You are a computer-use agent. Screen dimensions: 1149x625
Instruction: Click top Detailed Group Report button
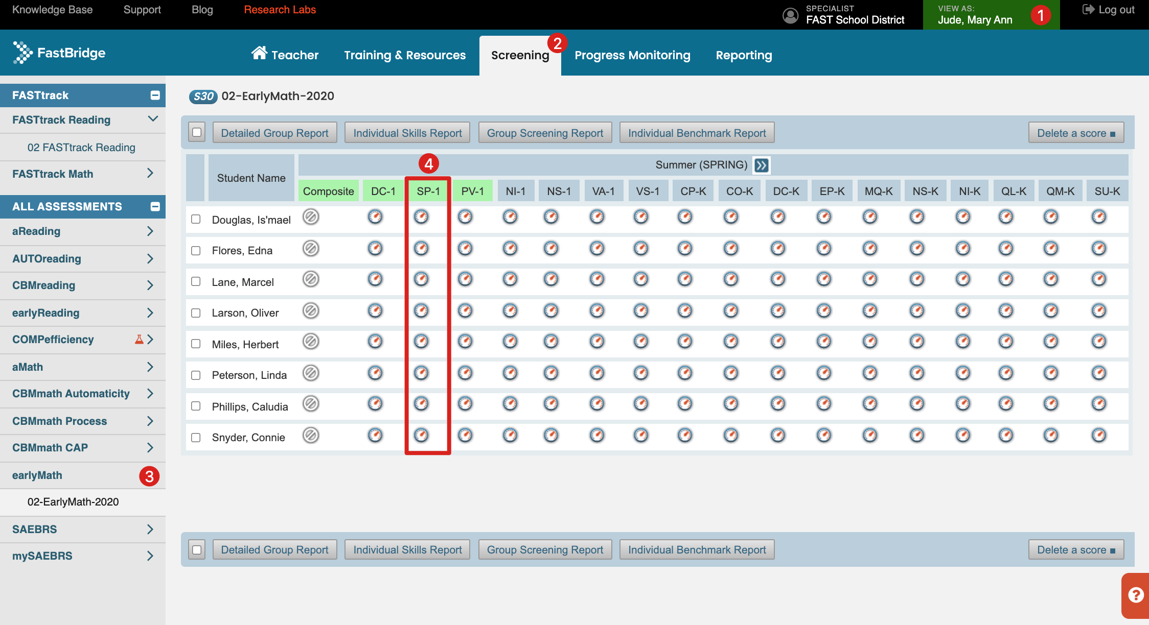[274, 133]
